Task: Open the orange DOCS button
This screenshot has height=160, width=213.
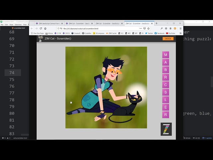Action: point(168,39)
